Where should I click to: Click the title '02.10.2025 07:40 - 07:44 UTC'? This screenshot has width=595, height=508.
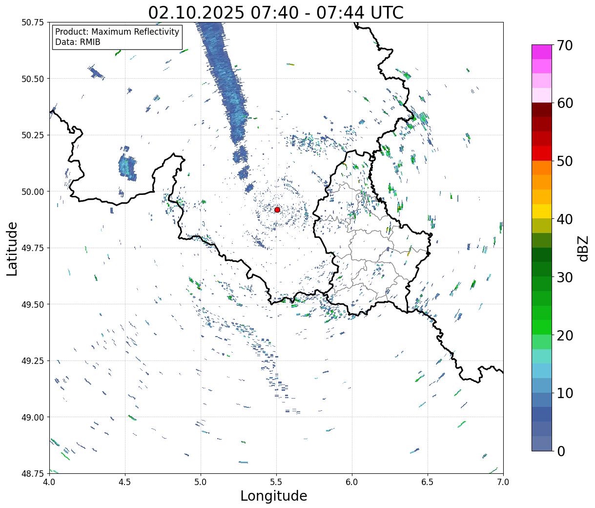click(x=276, y=12)
